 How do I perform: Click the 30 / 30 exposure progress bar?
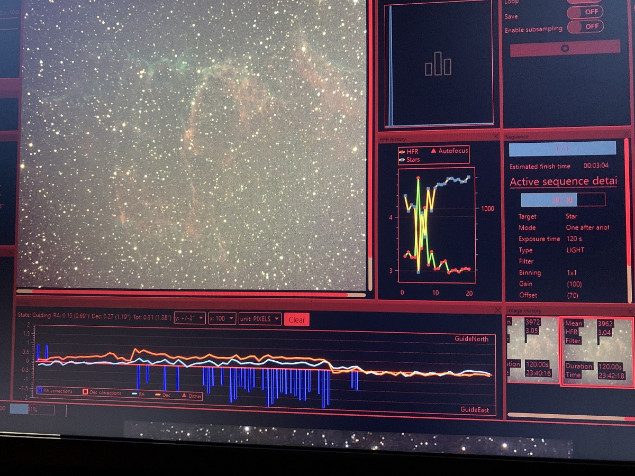coord(563,199)
